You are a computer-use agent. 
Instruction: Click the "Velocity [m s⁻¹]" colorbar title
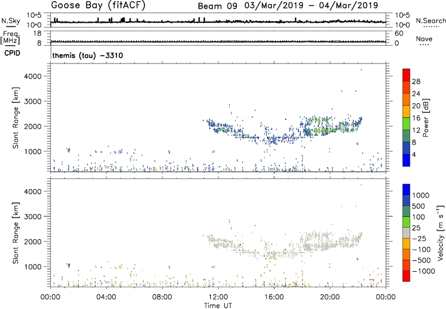click(440, 233)
